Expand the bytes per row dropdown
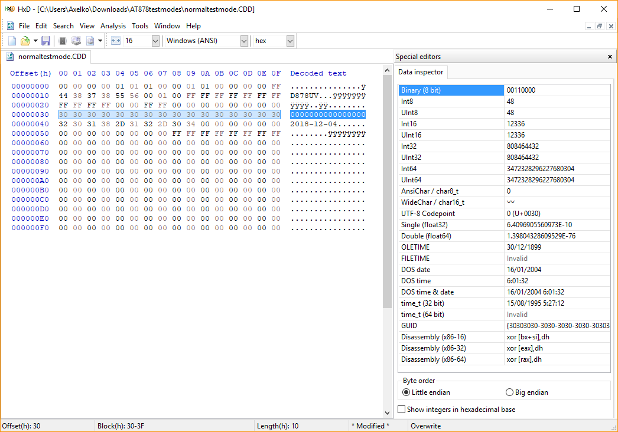 tap(155, 41)
